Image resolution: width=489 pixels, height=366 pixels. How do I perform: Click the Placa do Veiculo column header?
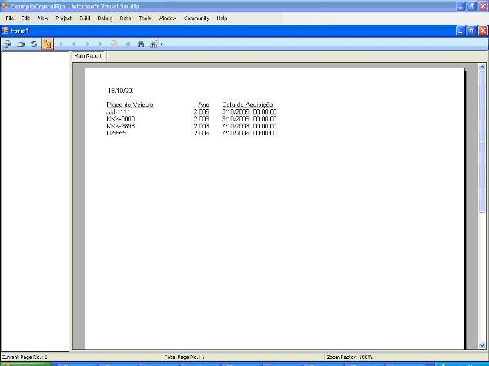(x=130, y=105)
